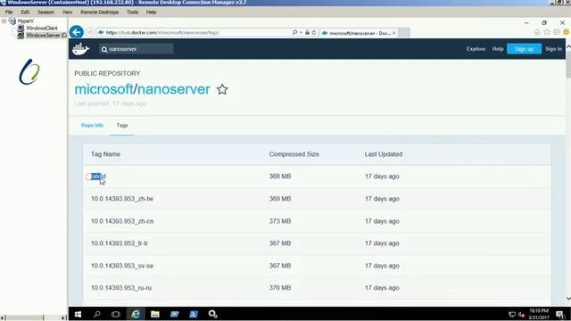
Task: Open taskbar search magnifier
Action: tap(96, 314)
